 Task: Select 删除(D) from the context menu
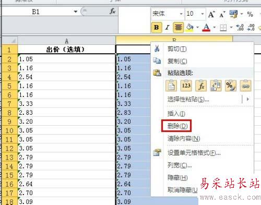[x=177, y=126]
